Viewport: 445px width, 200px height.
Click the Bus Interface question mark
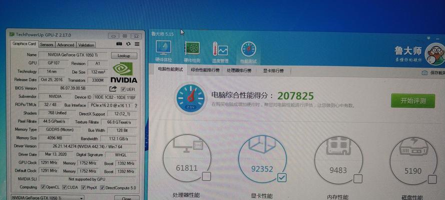(136, 106)
